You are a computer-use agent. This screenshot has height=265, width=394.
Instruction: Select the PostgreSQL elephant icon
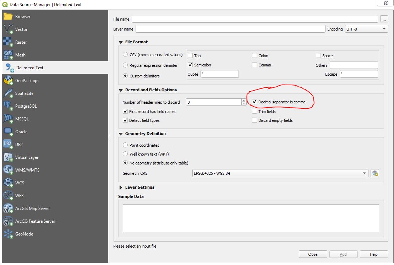click(8, 106)
